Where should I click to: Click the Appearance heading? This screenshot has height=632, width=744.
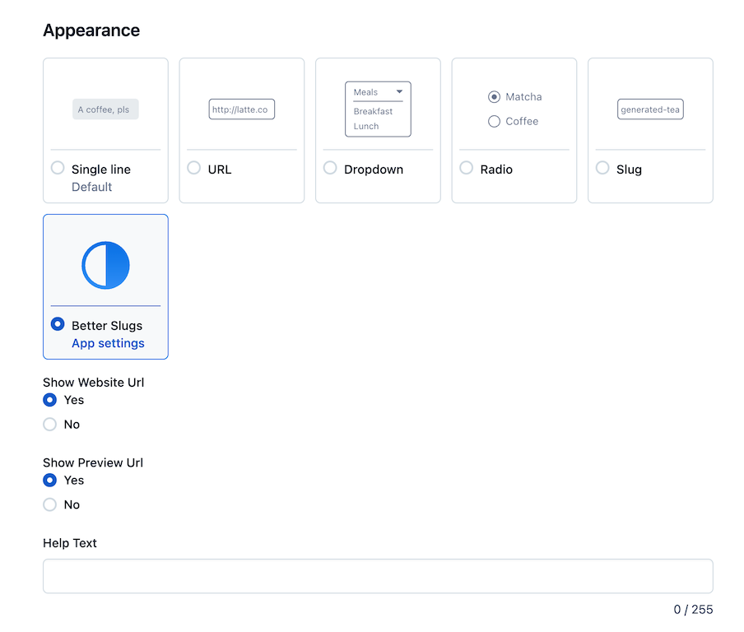click(91, 30)
